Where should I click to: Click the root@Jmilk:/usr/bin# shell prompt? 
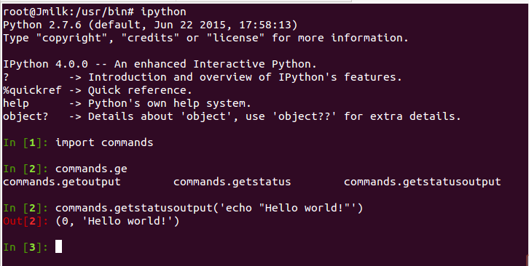pyautogui.click(x=68, y=12)
